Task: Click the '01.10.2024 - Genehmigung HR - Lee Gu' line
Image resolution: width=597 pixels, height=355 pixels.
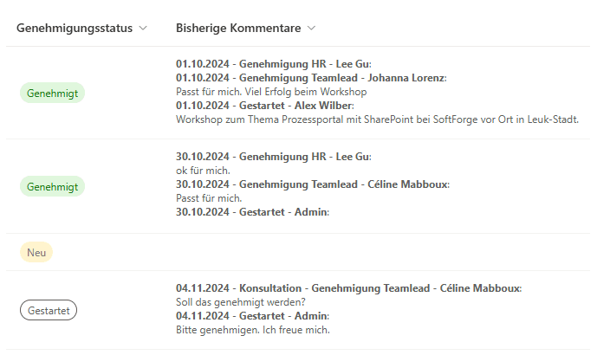Action: coord(273,64)
